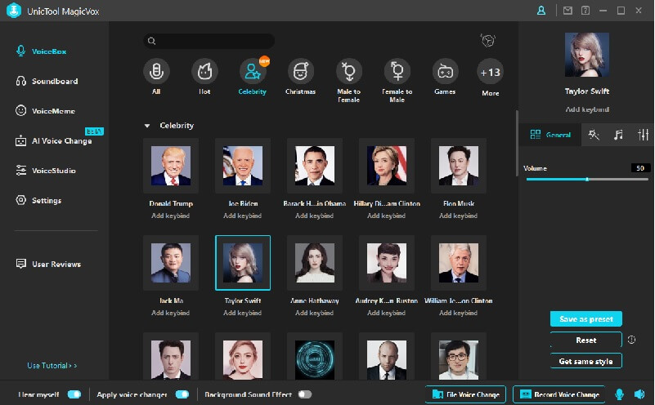Image resolution: width=655 pixels, height=405 pixels.
Task: Open the music note tab icon
Action: (x=618, y=135)
